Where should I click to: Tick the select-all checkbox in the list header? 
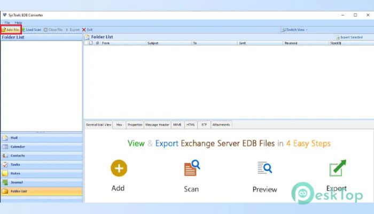click(86, 43)
